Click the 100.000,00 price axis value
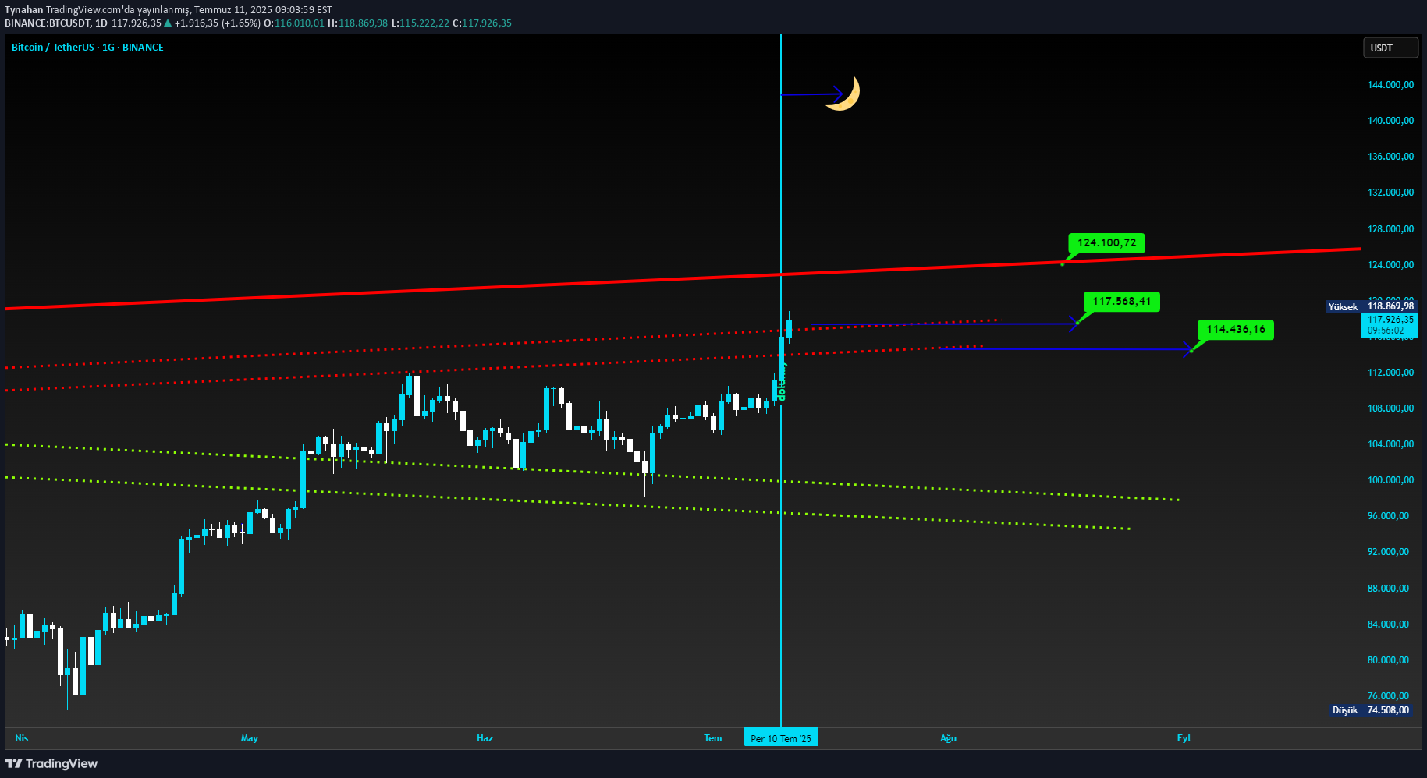 [1390, 480]
